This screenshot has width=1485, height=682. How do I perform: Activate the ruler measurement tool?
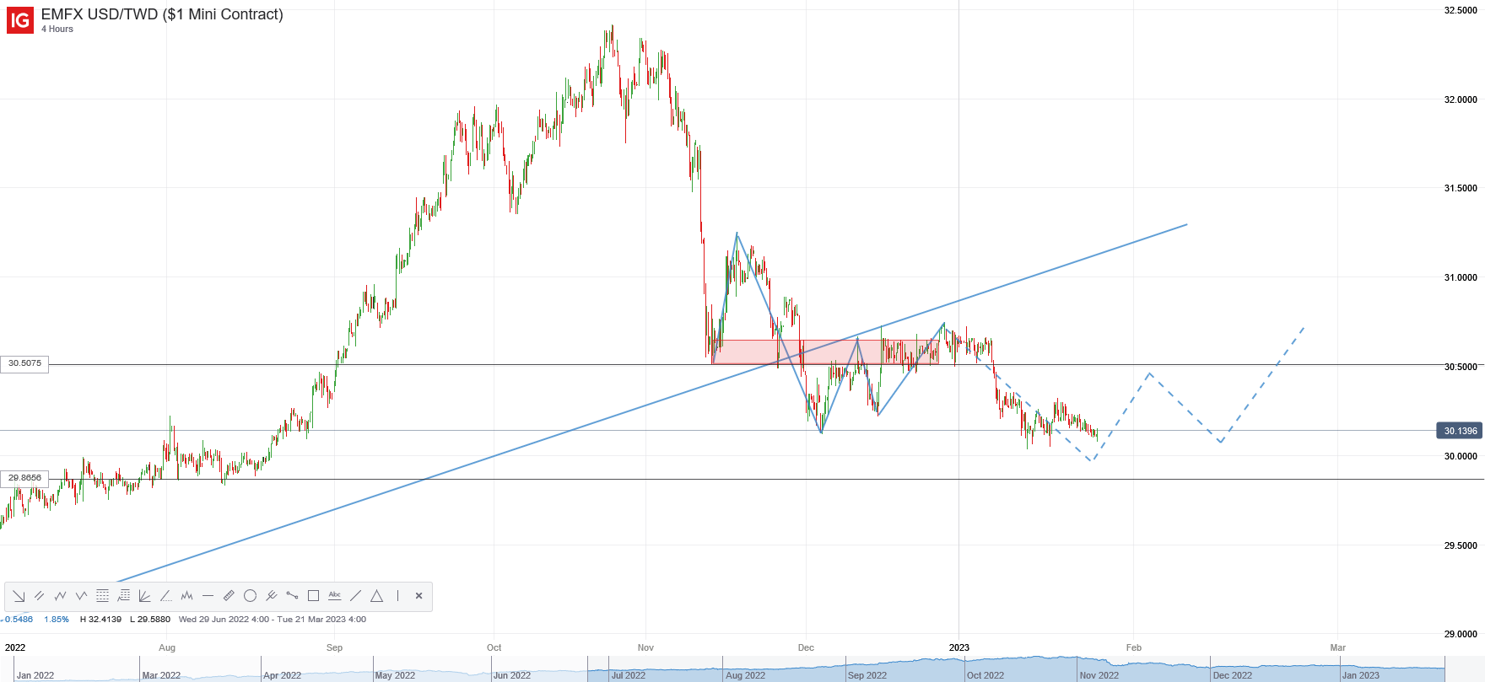tap(229, 596)
